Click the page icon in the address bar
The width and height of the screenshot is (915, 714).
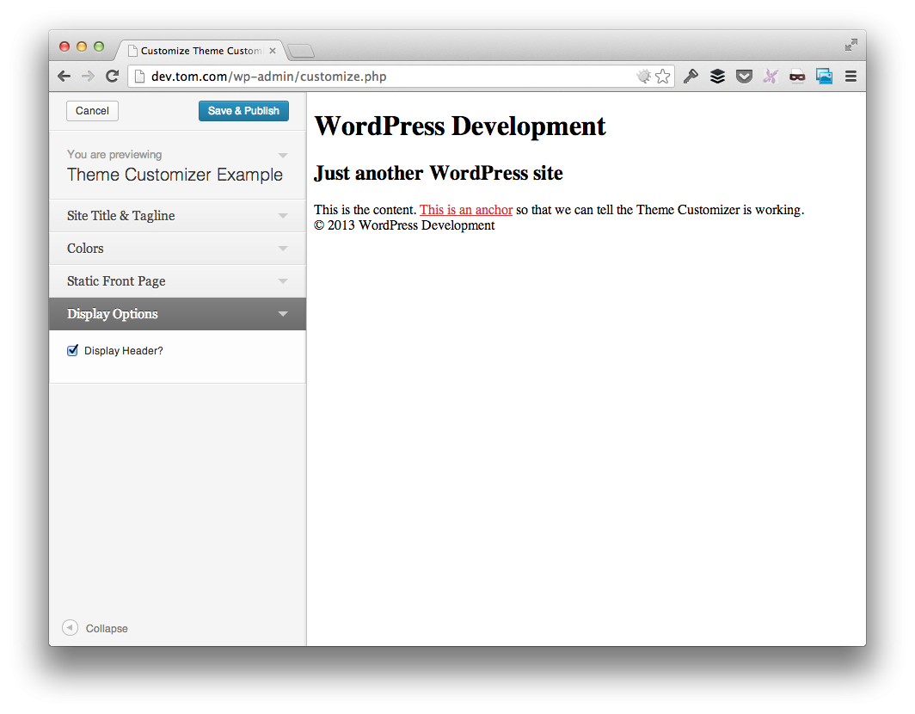pyautogui.click(x=139, y=77)
